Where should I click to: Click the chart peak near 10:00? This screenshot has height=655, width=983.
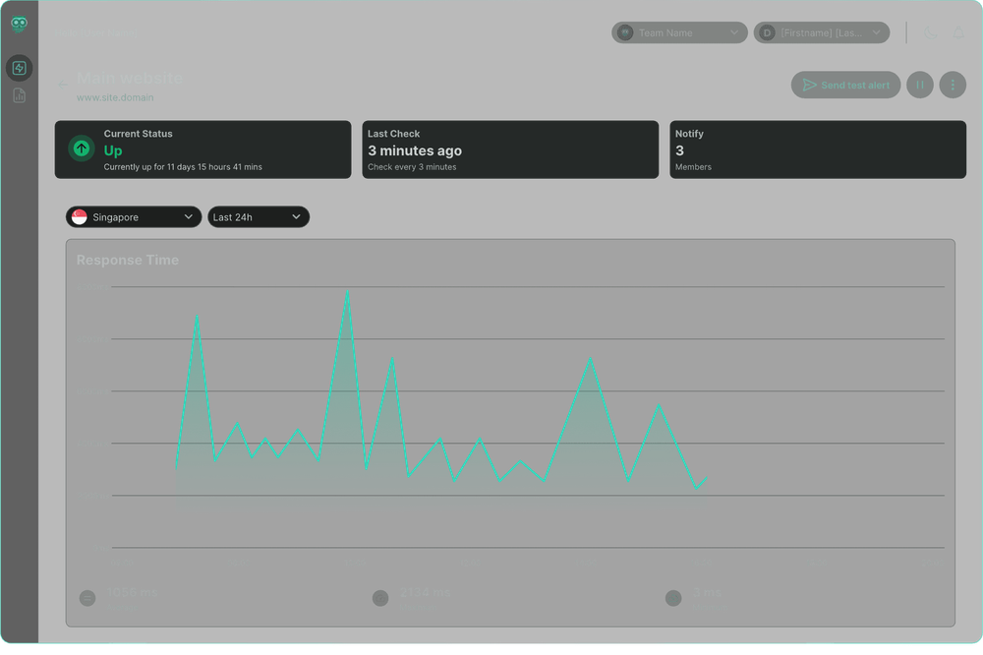point(347,292)
